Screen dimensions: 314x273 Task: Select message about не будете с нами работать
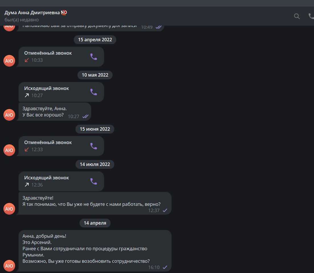tap(95, 204)
